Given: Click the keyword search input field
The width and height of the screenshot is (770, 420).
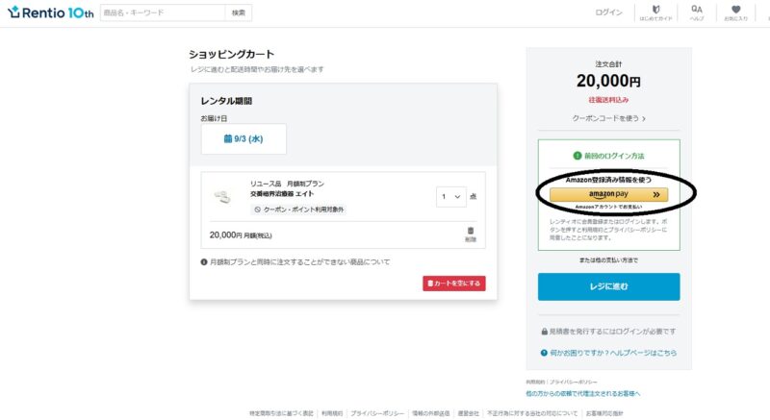Looking at the screenshot, I should click(x=162, y=12).
